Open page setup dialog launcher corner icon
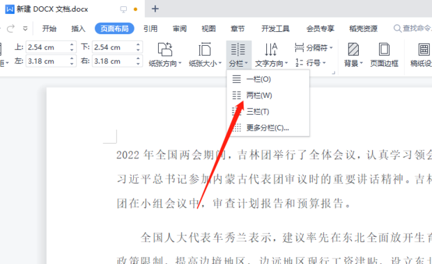The width and height of the screenshot is (432, 264). tap(333, 73)
